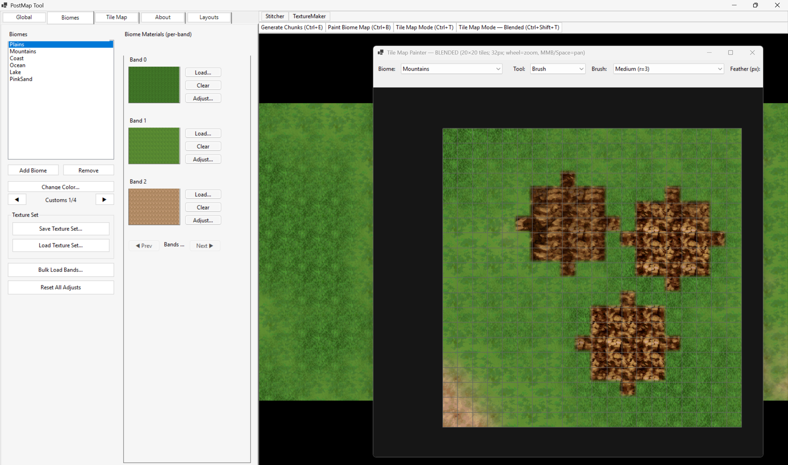The width and height of the screenshot is (788, 465).
Task: Click the Band 0 dark grass texture
Action: point(154,85)
